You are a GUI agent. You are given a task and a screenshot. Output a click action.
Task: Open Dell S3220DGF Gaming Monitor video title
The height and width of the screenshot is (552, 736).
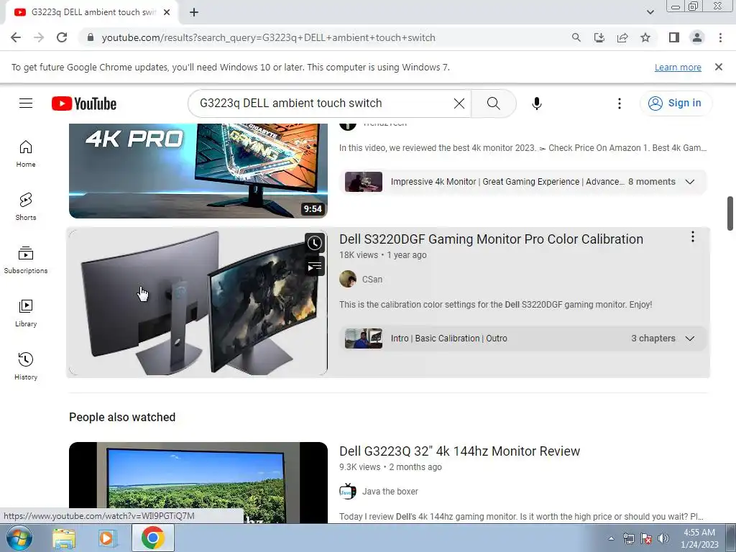click(x=491, y=239)
